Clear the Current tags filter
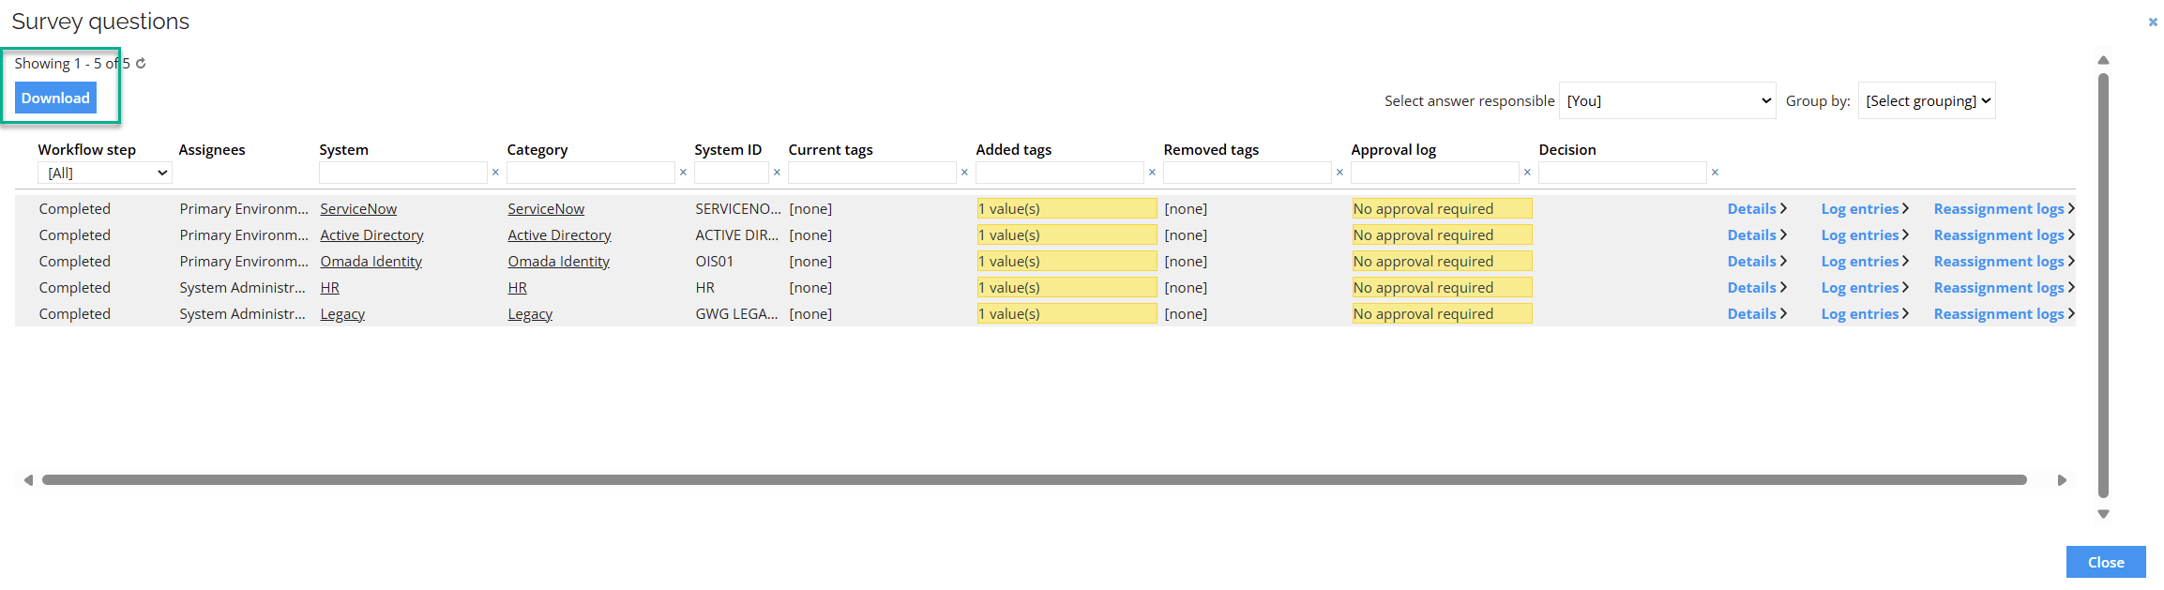Viewport: 2164px width, 590px height. [964, 173]
